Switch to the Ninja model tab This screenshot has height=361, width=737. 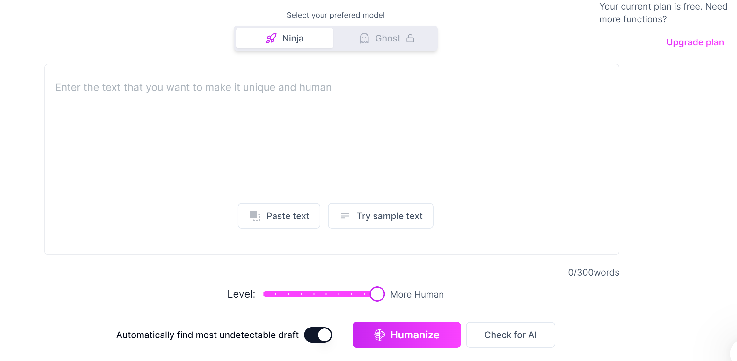click(x=284, y=38)
